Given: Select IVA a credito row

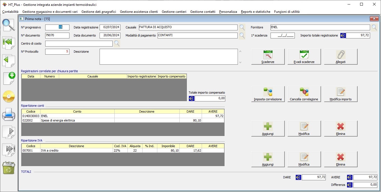Looking at the screenshot, I should pos(123,150).
